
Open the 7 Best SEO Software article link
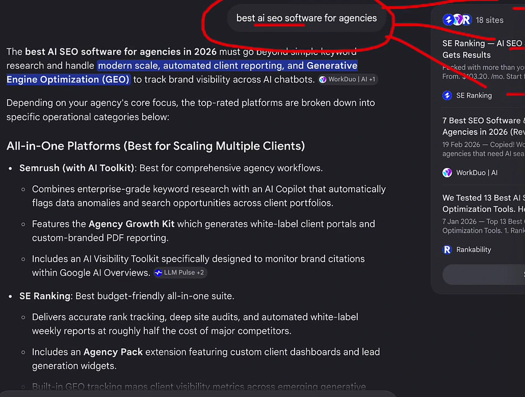[x=483, y=126]
